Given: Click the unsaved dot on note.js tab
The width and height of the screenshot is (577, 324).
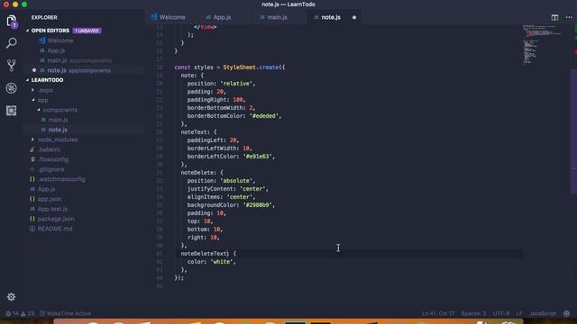Looking at the screenshot, I should (354, 17).
